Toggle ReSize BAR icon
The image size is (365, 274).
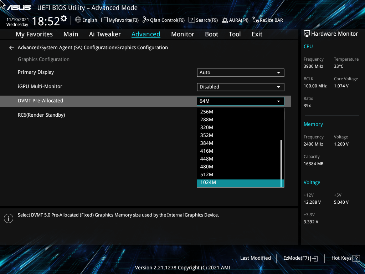click(x=256, y=20)
